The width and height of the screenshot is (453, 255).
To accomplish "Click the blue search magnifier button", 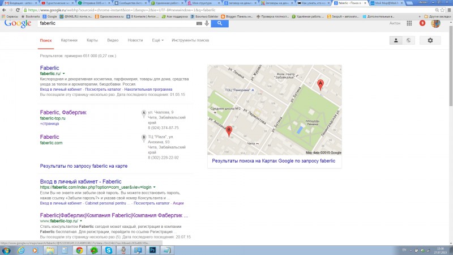I will (220, 23).
